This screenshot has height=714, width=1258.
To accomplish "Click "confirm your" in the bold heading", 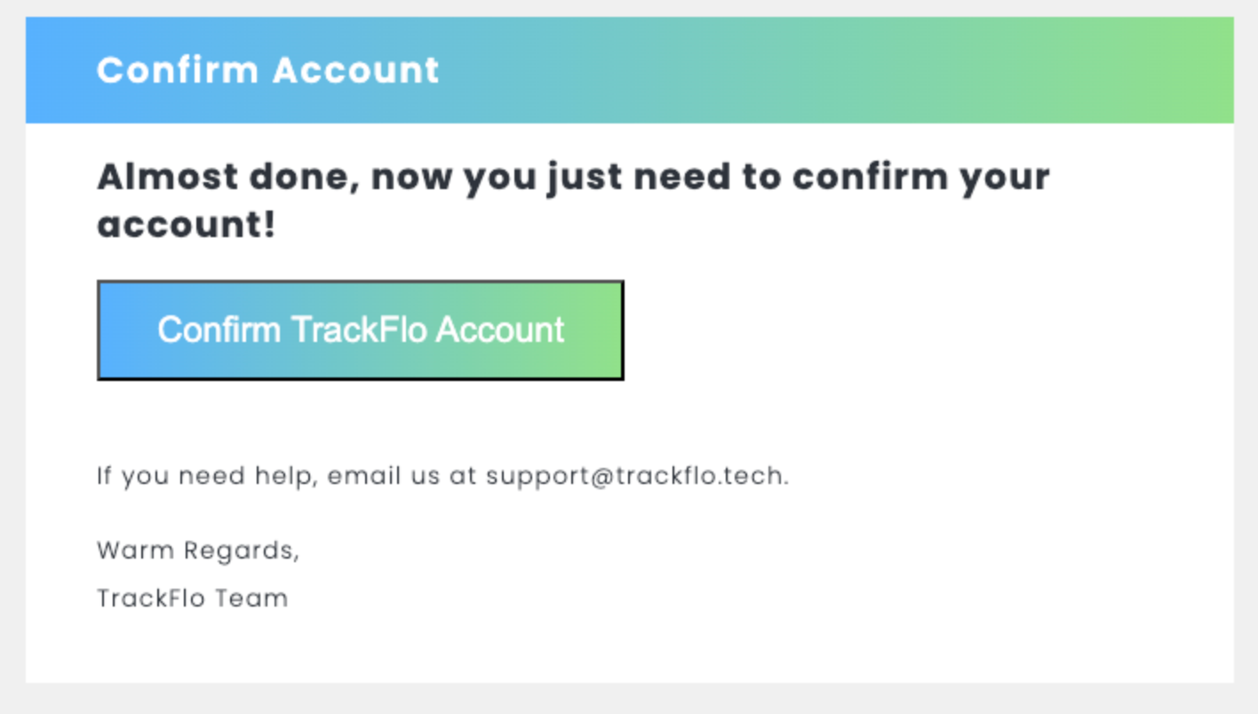I will [920, 177].
